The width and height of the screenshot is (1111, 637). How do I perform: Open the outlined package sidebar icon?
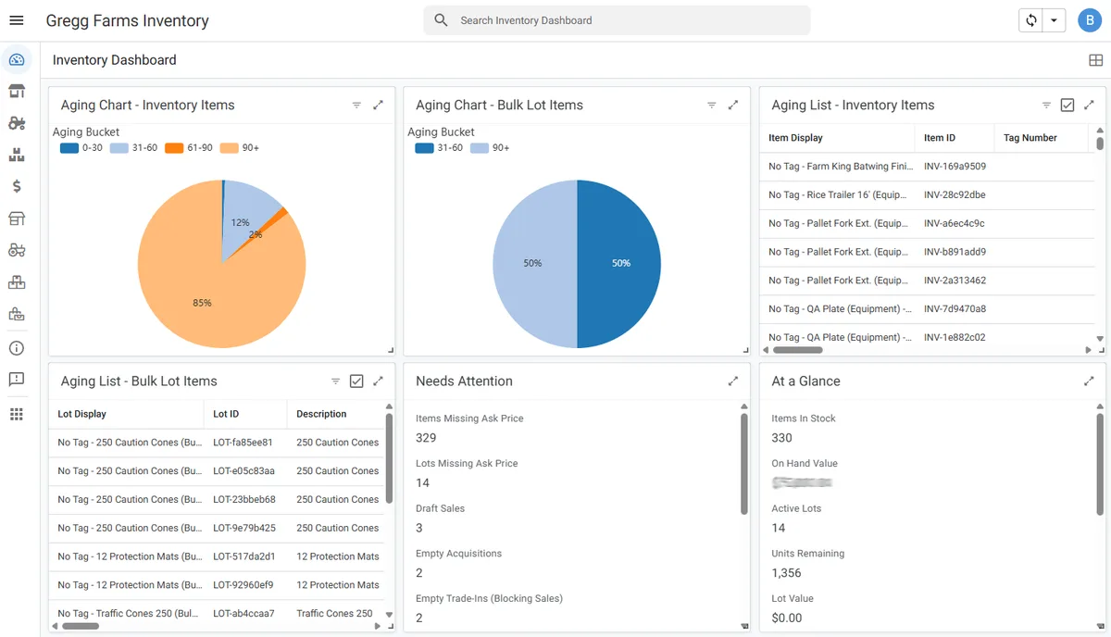pos(16,314)
